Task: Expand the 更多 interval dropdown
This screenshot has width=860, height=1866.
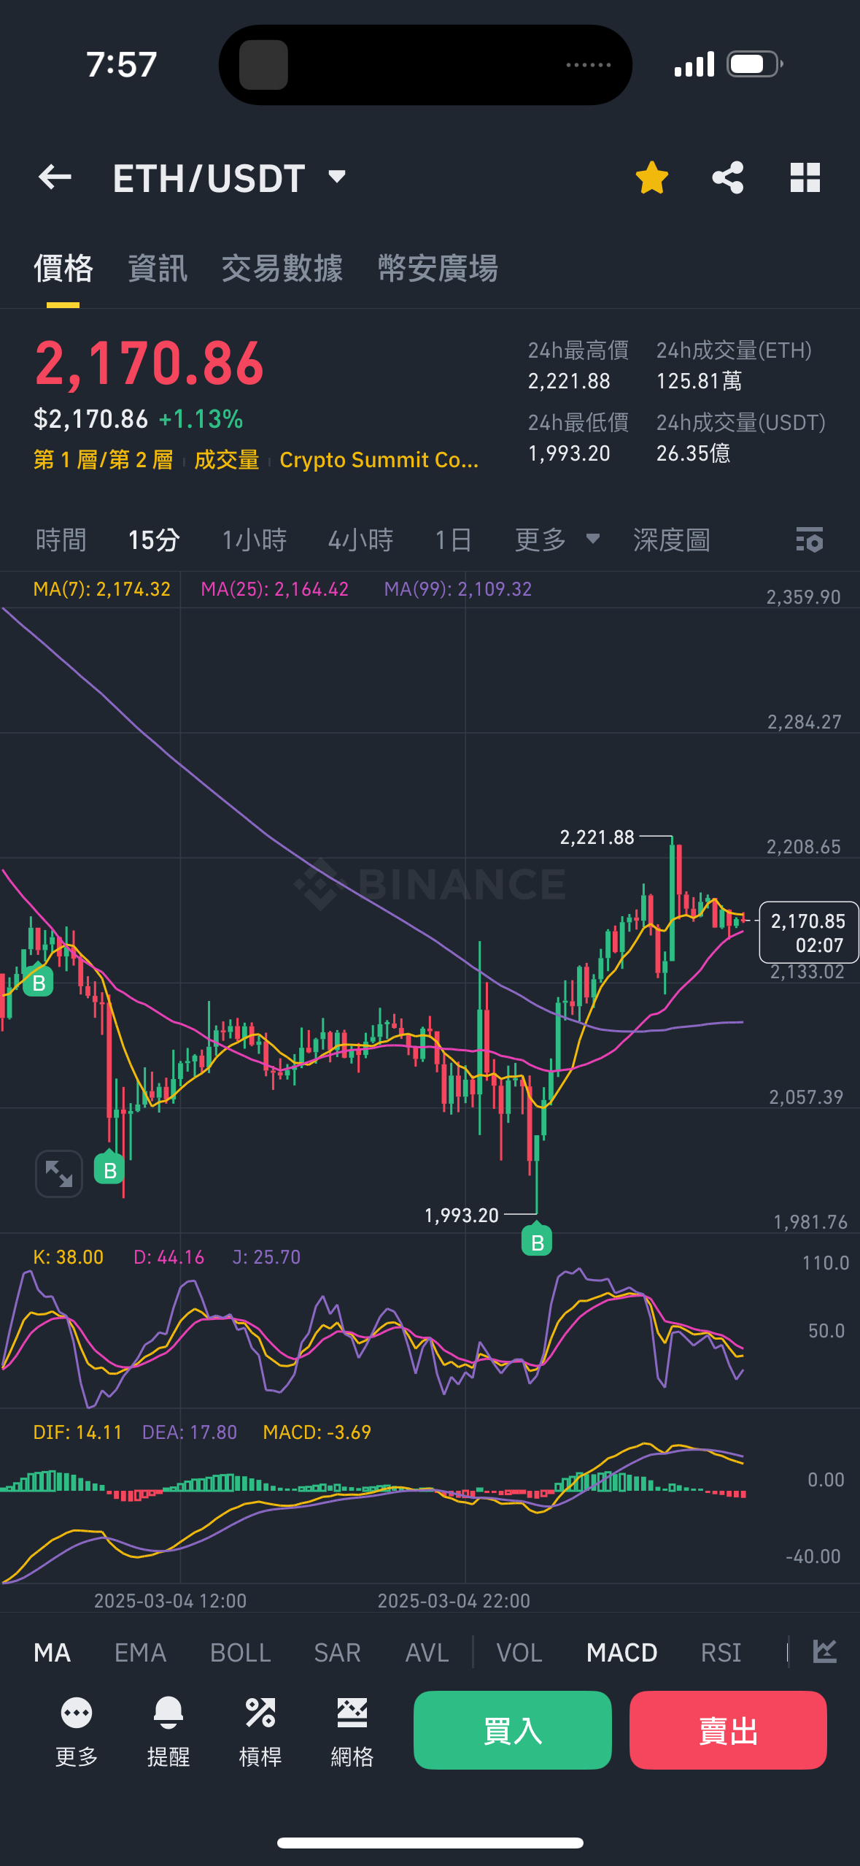Action: [558, 540]
